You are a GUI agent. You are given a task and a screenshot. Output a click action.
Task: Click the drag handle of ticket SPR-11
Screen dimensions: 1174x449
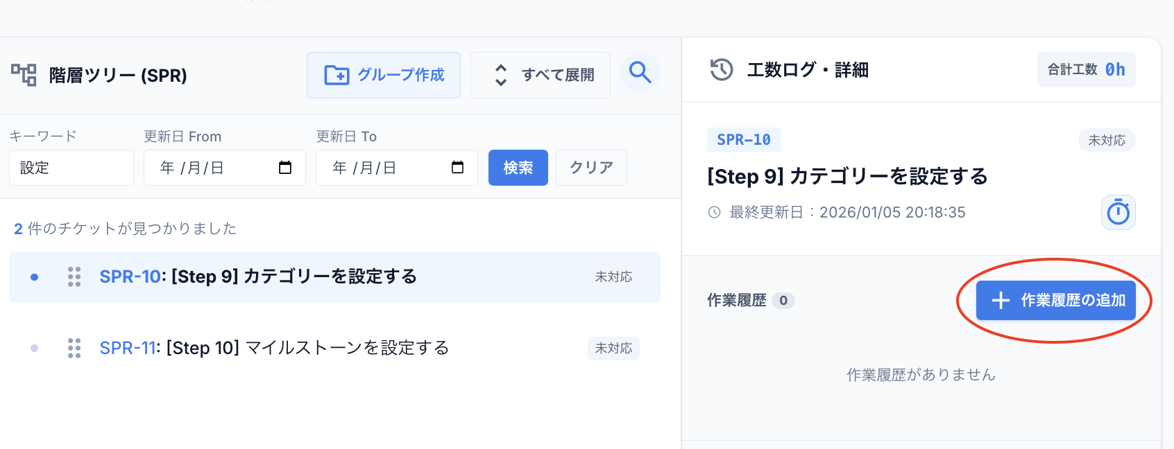pyautogui.click(x=74, y=348)
